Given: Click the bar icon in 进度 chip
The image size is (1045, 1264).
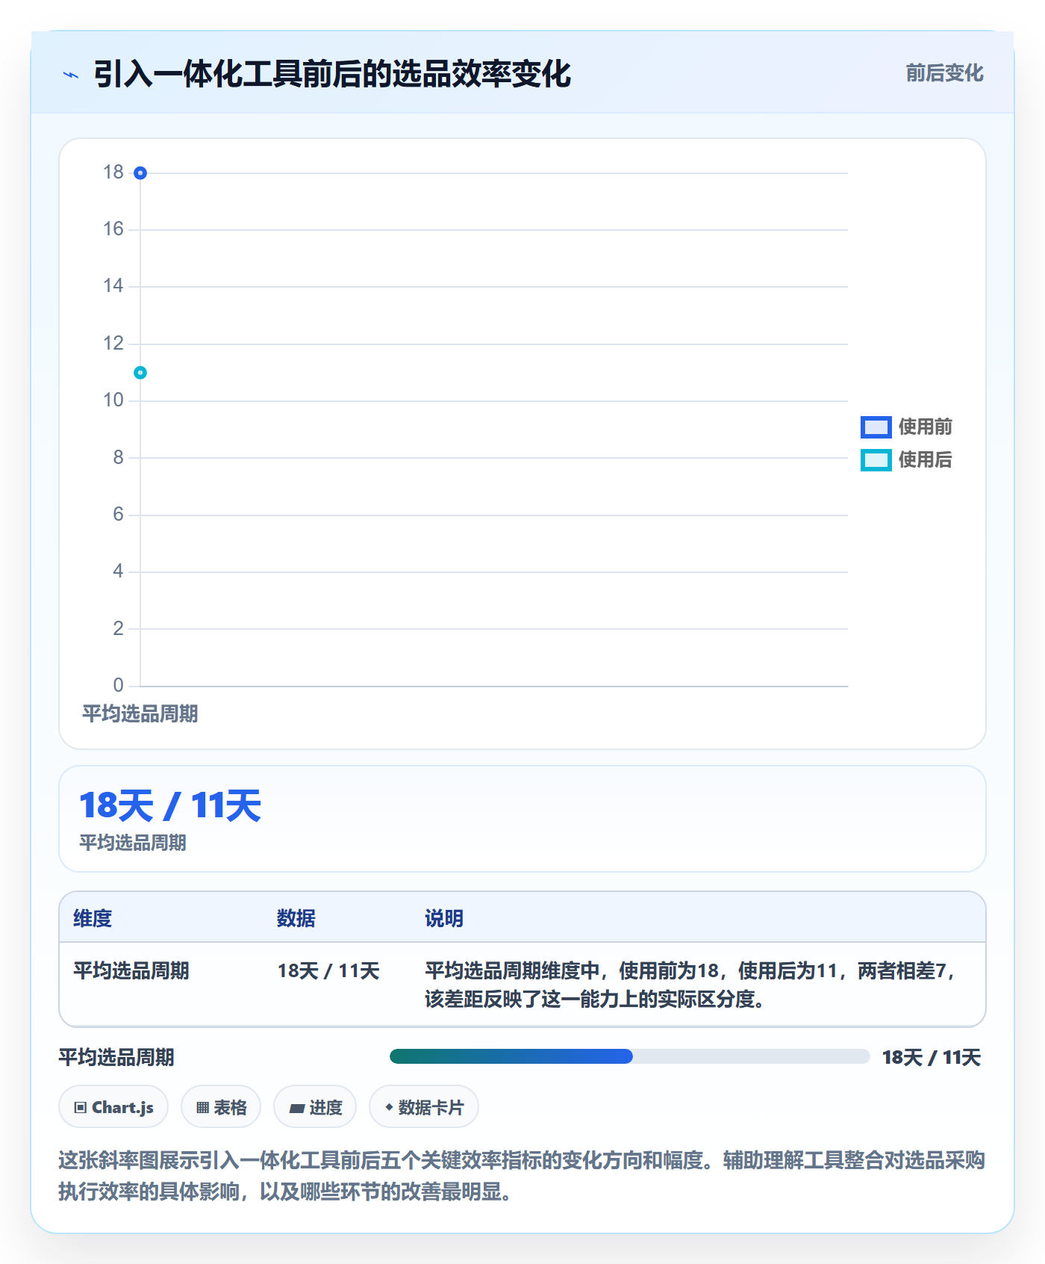Looking at the screenshot, I should [296, 1109].
